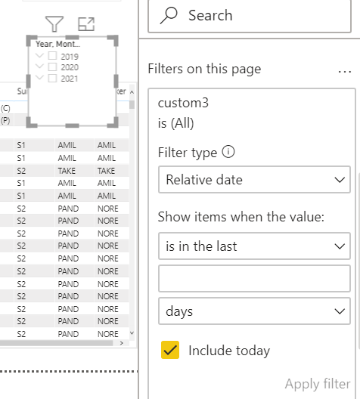Click table scrollbar down arrow
The height and width of the screenshot is (399, 360).
click(132, 333)
